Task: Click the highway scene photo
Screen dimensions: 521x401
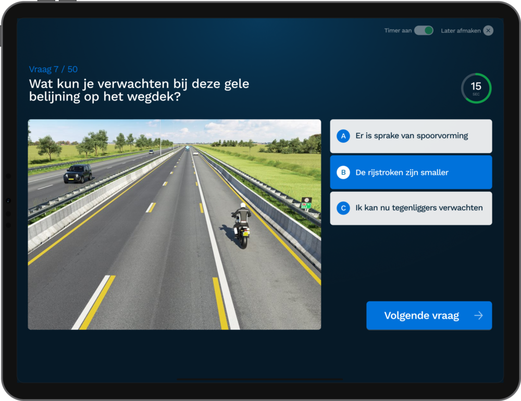Action: [x=175, y=224]
